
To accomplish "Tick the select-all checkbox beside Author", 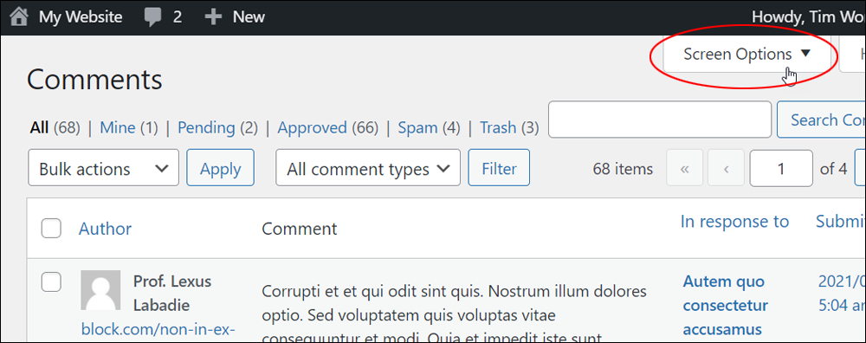I will coord(51,228).
